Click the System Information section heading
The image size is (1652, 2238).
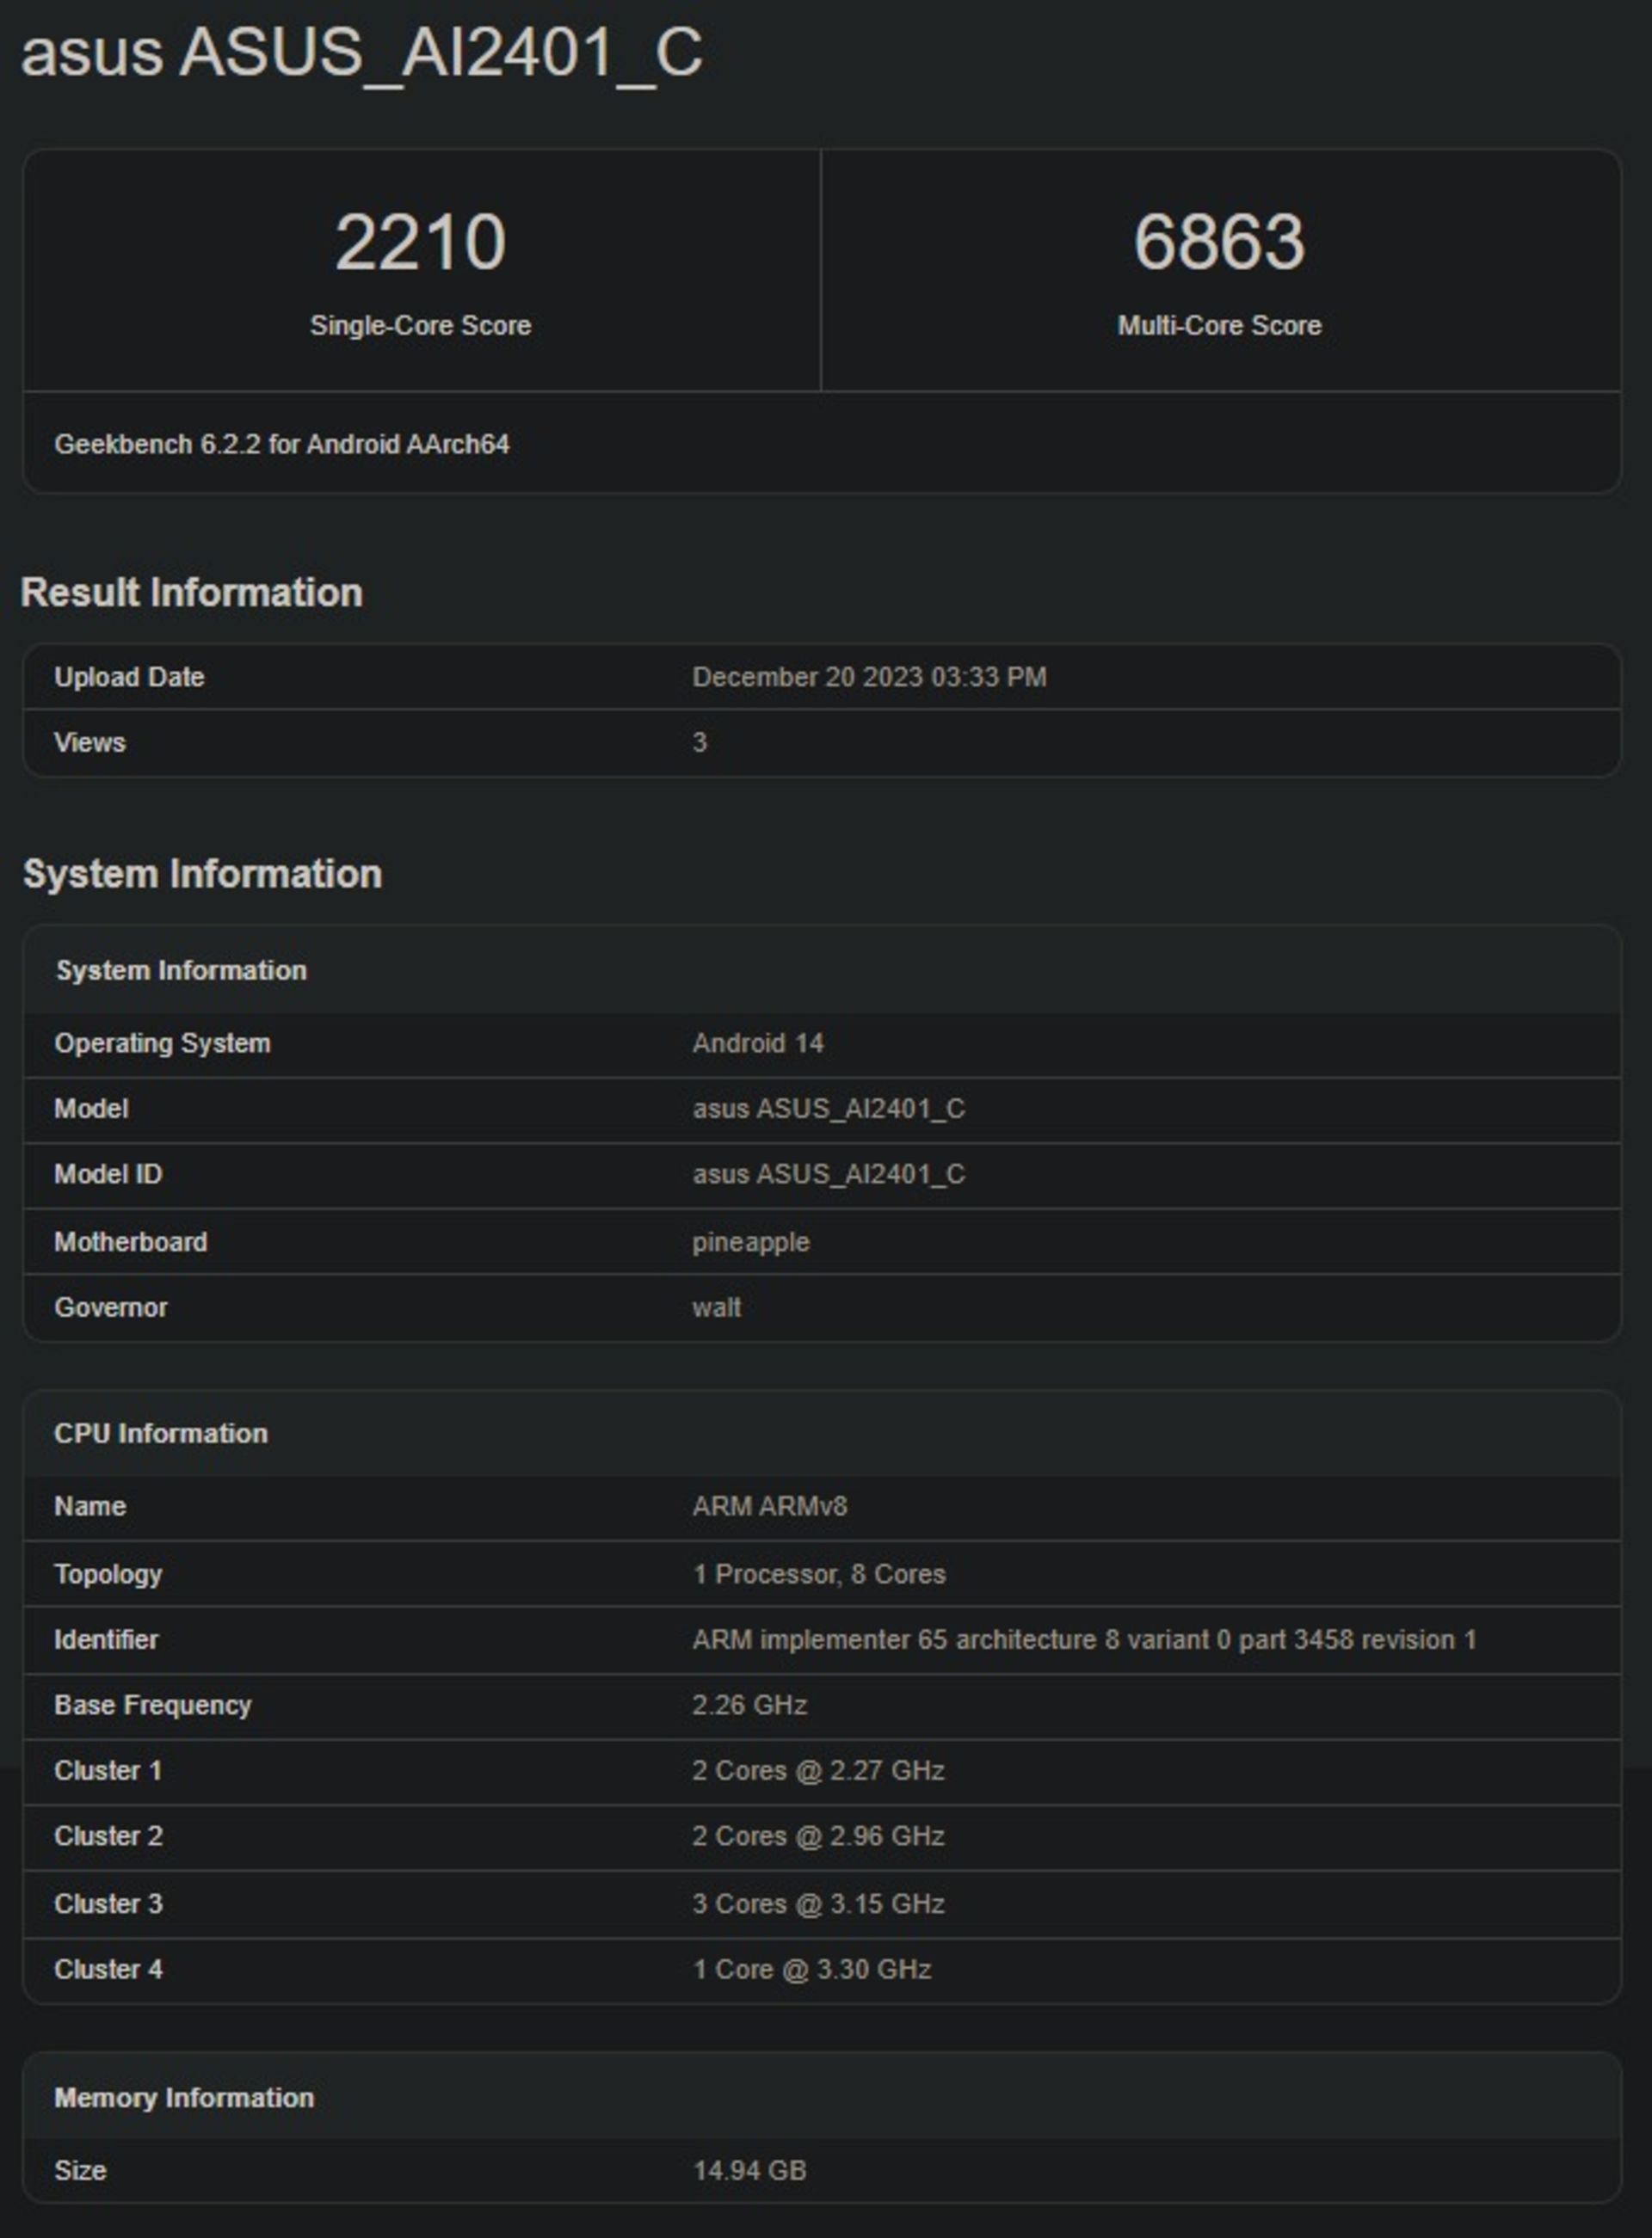(202, 874)
